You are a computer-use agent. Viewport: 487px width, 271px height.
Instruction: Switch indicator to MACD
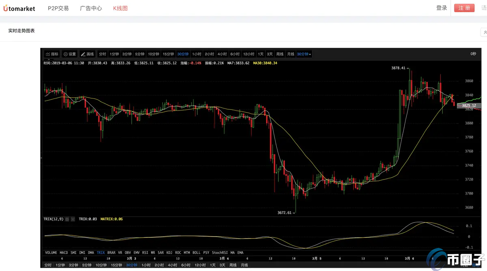click(x=64, y=253)
